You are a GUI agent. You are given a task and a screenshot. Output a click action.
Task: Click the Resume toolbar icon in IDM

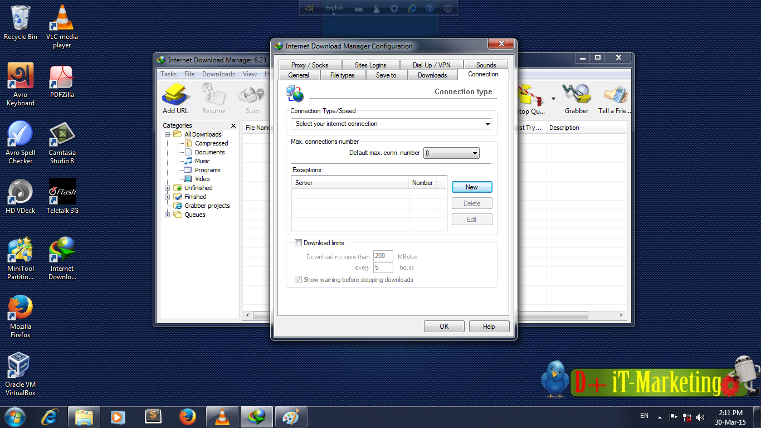point(213,99)
